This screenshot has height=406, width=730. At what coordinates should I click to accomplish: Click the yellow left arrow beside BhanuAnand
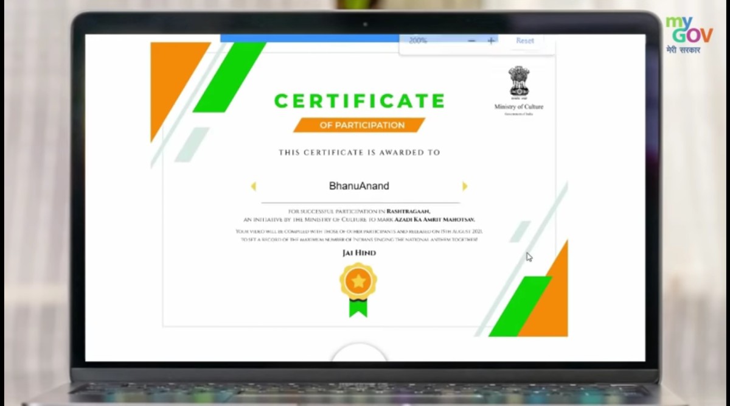254,186
